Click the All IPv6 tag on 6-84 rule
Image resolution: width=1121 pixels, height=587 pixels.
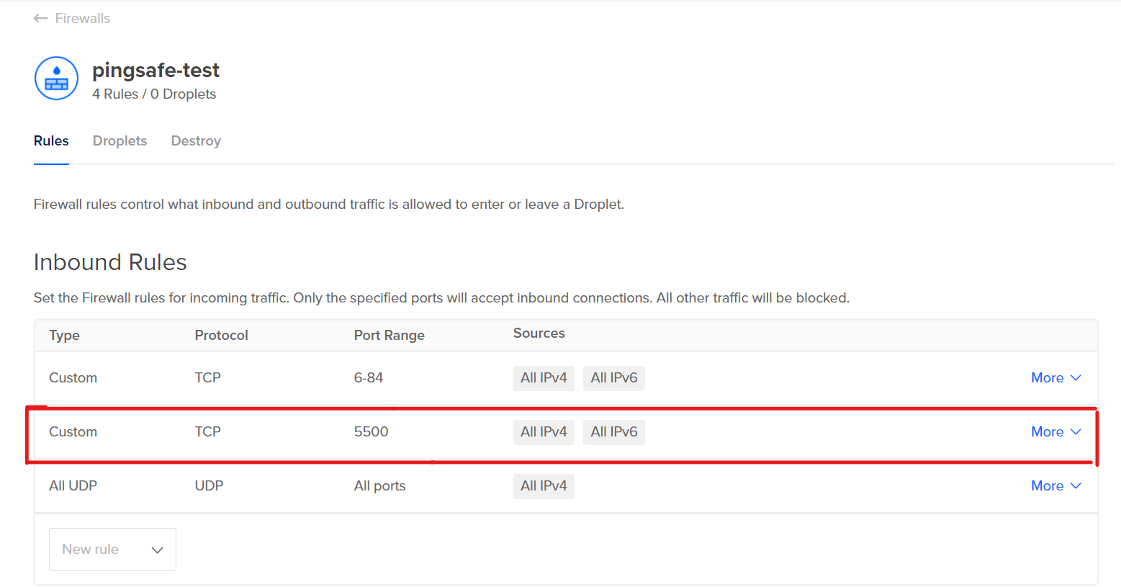point(614,378)
